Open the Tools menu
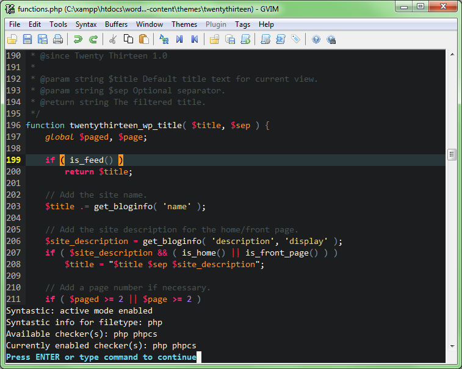Screen dimensions: 462x369 [59, 24]
